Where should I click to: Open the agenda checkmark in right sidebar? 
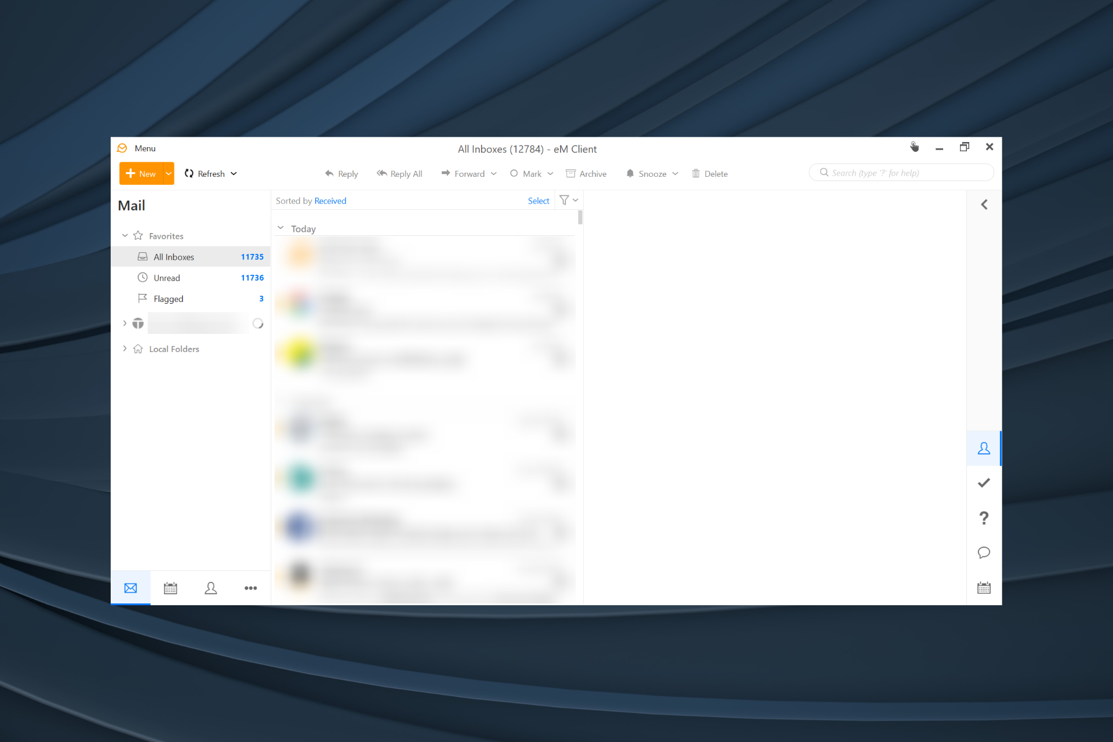coord(983,483)
